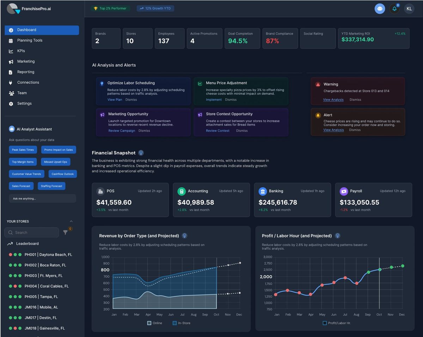Select store PH001 | Daytona Beach, FL
This screenshot has width=423, height=337.
(x=41, y=255)
